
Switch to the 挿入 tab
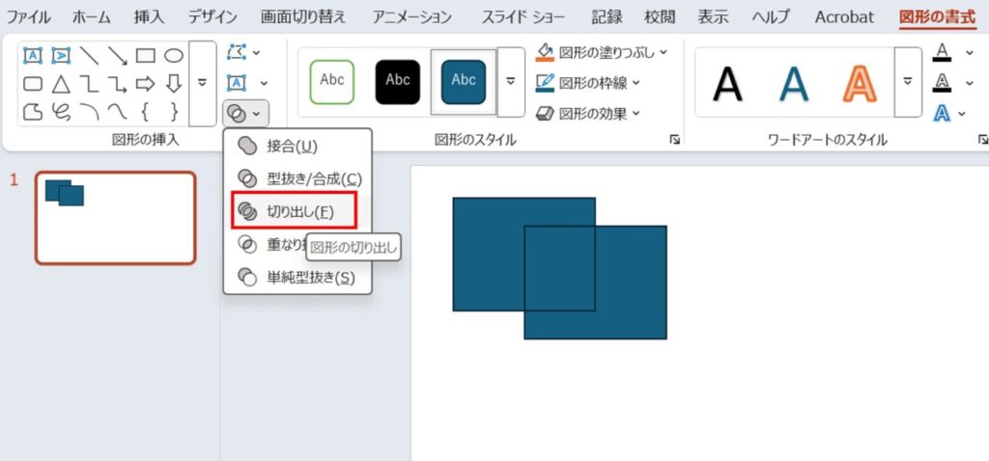pyautogui.click(x=149, y=17)
